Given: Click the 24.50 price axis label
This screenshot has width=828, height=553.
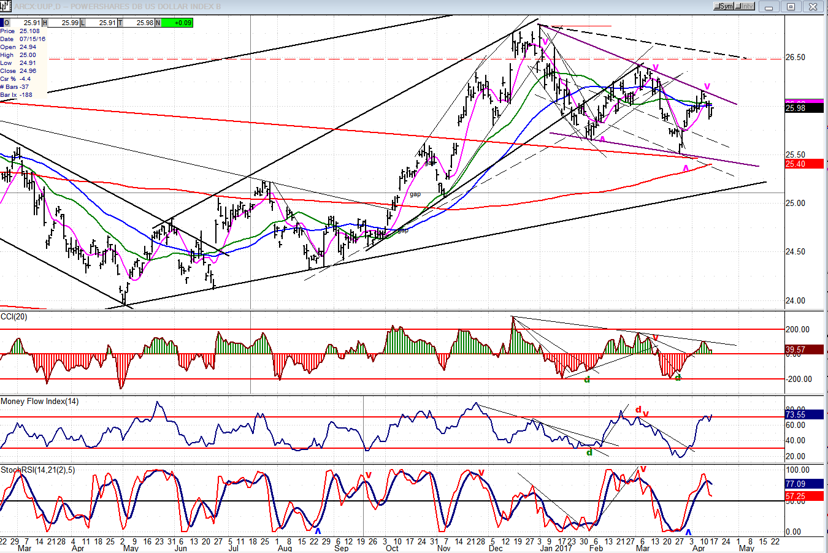Looking at the screenshot, I should click(796, 252).
